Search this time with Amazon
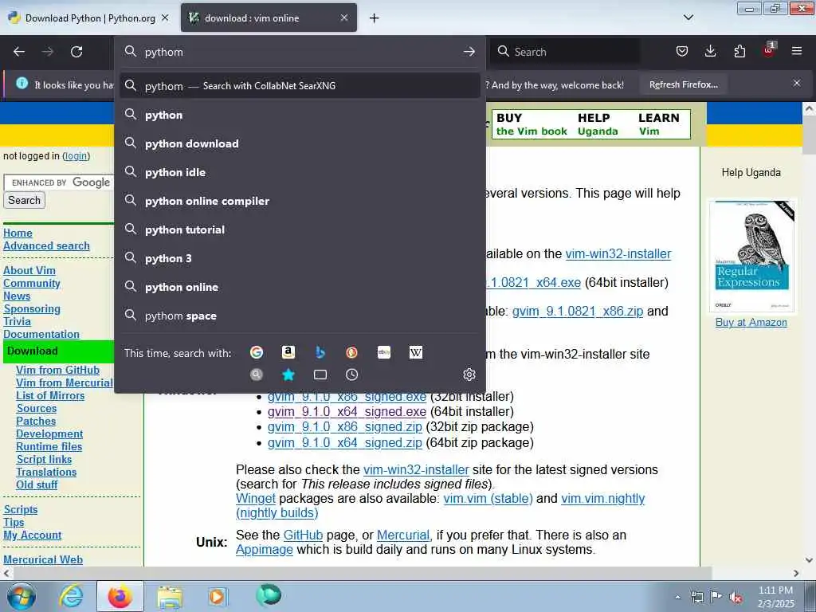This screenshot has height=612, width=816. pyautogui.click(x=288, y=352)
